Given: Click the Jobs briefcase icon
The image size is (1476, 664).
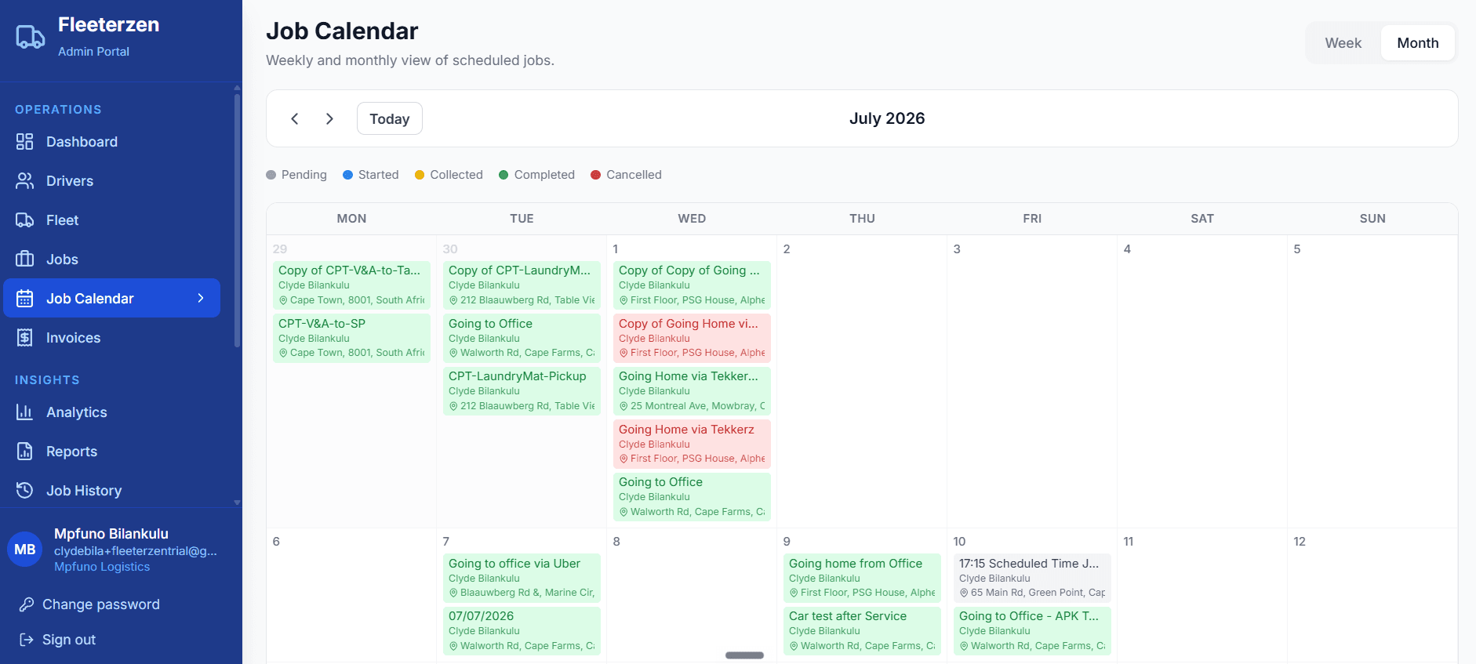Looking at the screenshot, I should tap(25, 259).
